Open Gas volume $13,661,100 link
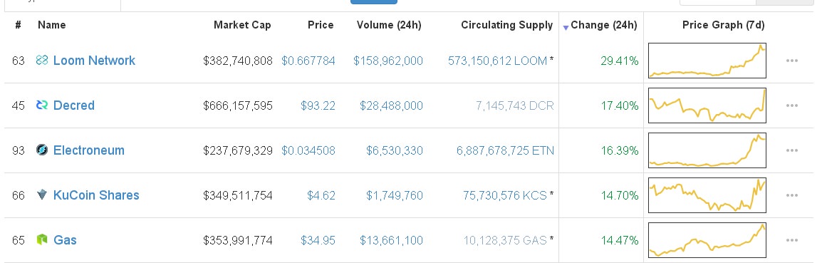Viewport: 822px width, 263px height. click(x=391, y=240)
